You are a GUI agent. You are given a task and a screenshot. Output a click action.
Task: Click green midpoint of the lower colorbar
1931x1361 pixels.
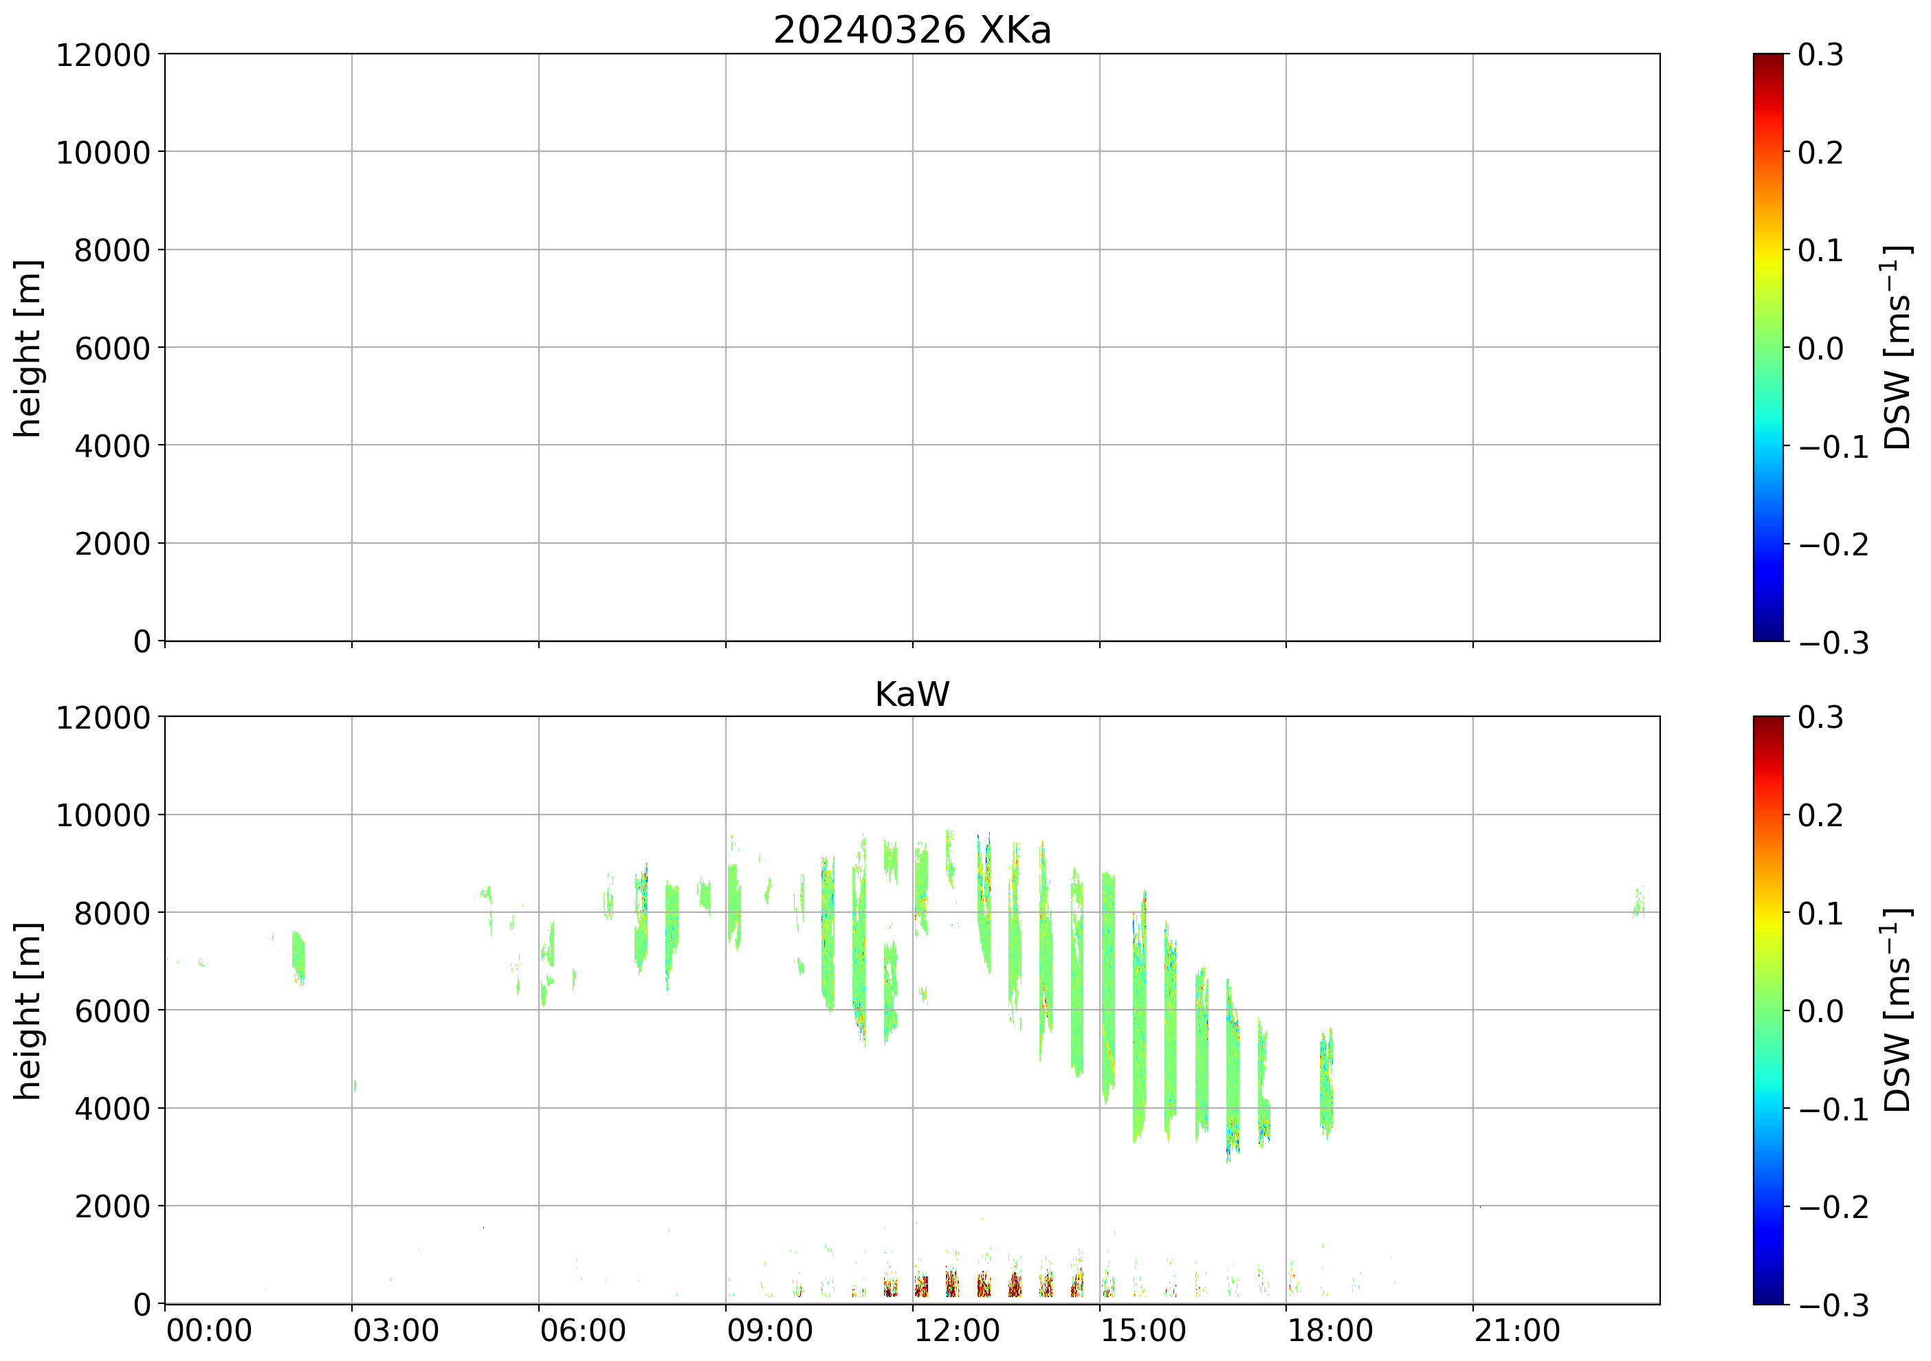pos(1768,1010)
